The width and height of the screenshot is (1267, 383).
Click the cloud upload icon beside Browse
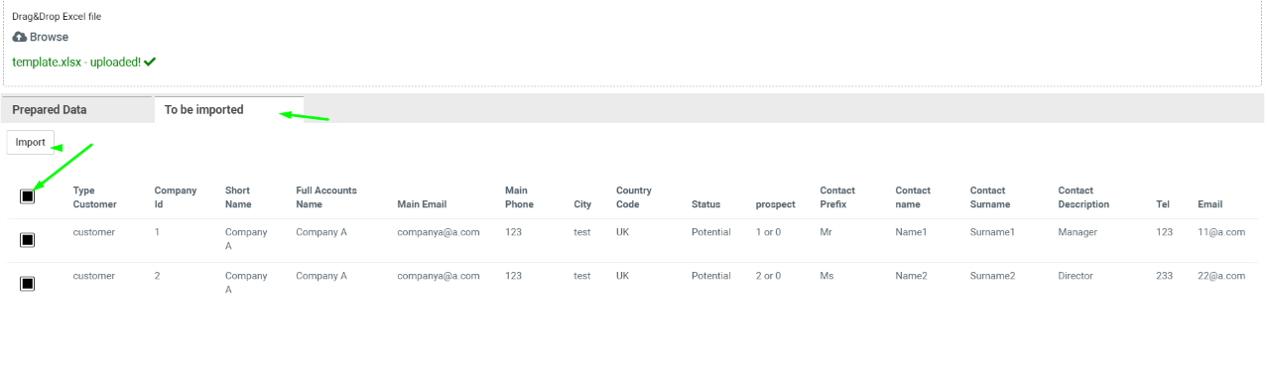pos(19,37)
